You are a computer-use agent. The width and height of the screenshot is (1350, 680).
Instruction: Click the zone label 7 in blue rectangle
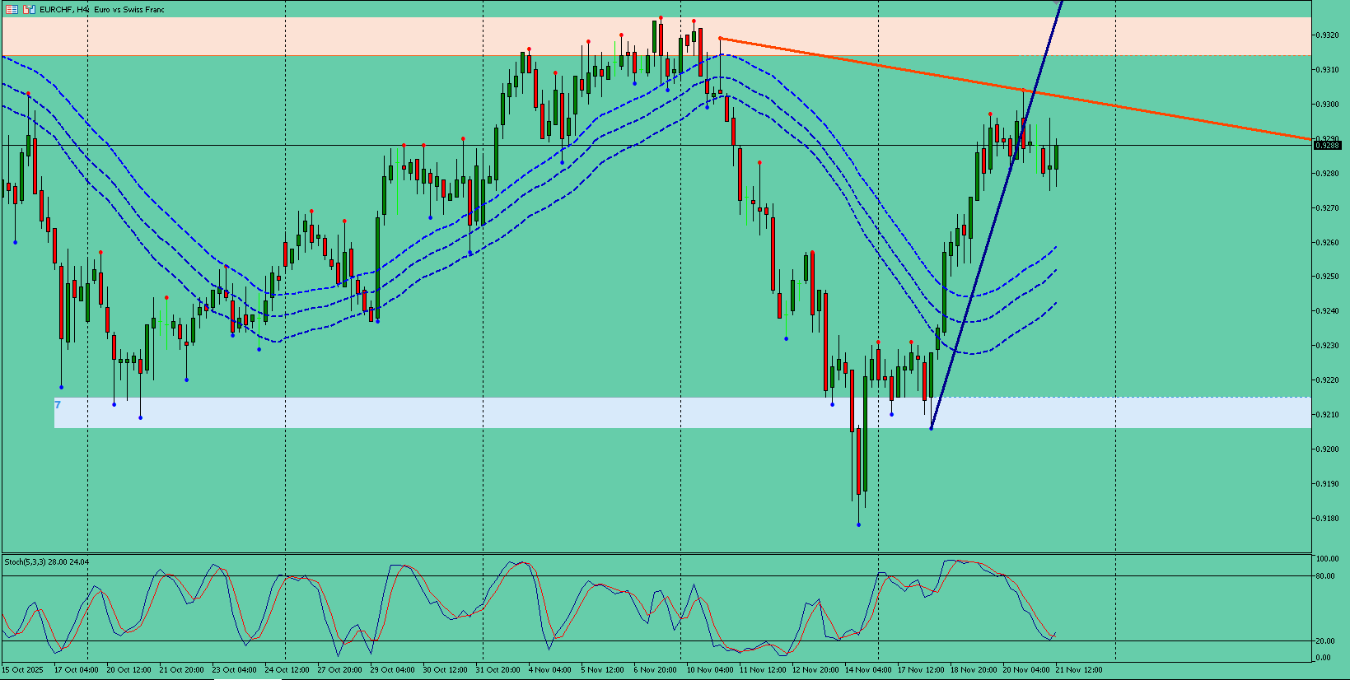coord(58,405)
